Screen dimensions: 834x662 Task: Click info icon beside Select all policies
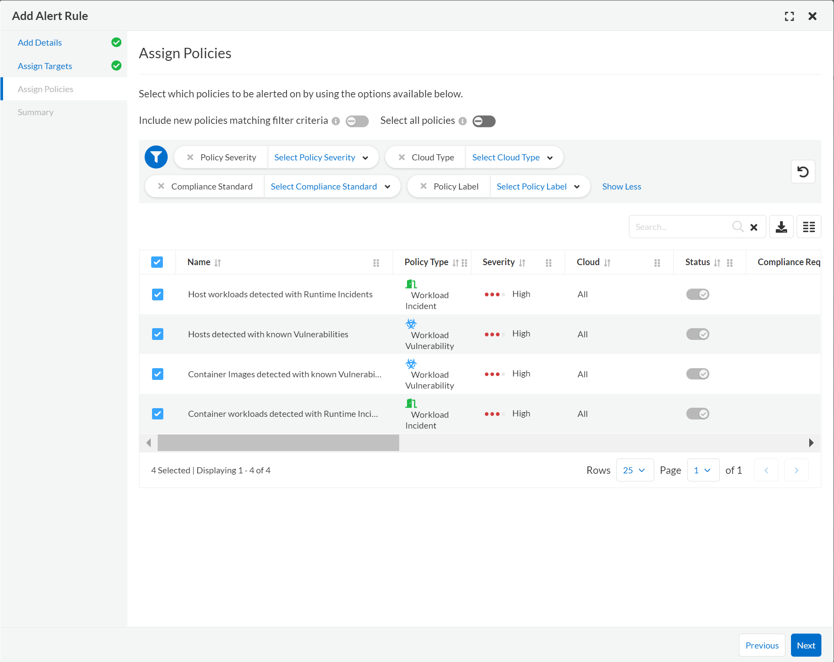pyautogui.click(x=463, y=121)
